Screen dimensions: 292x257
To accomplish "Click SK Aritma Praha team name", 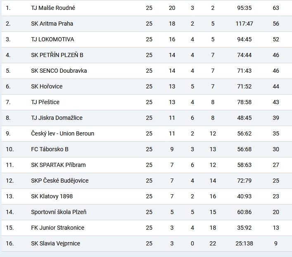I will click(52, 24).
